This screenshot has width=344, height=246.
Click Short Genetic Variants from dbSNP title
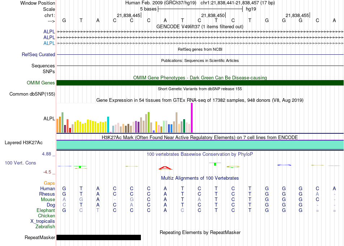[x=200, y=89]
